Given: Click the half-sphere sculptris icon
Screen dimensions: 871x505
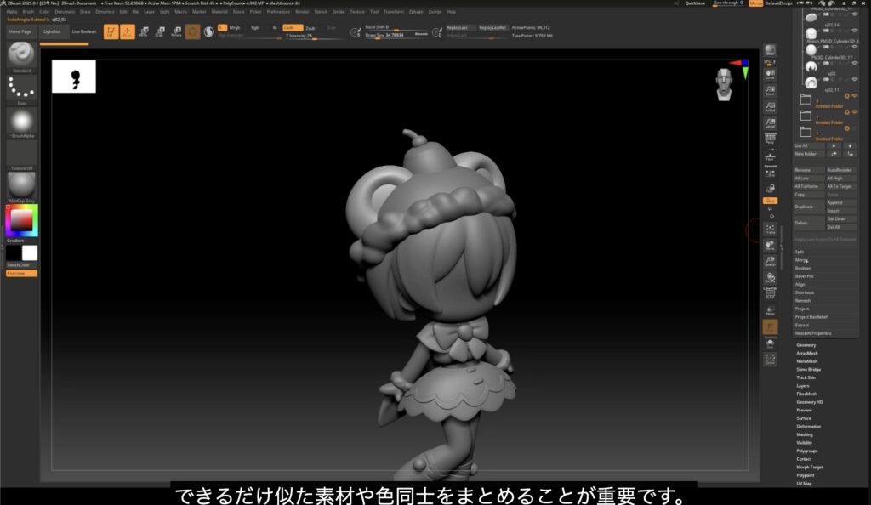Looking at the screenshot, I should click(x=209, y=31).
